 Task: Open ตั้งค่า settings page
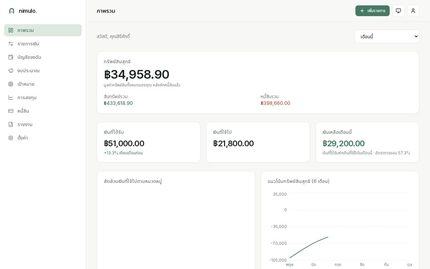pos(43,138)
